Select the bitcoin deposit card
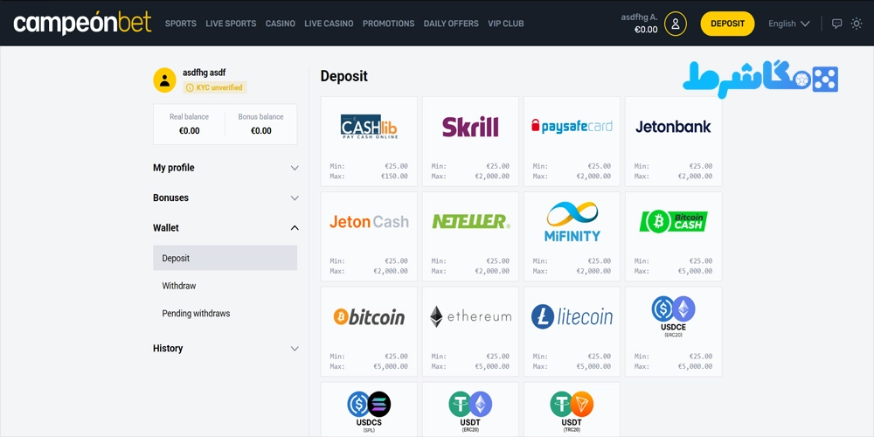 (369, 331)
